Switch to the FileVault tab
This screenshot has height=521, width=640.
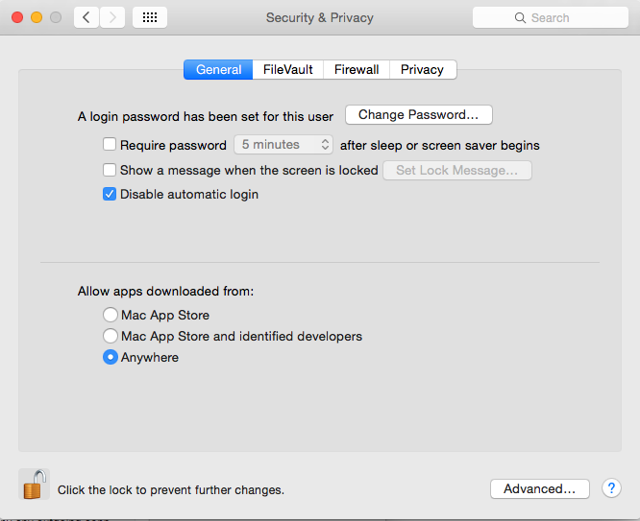click(287, 69)
